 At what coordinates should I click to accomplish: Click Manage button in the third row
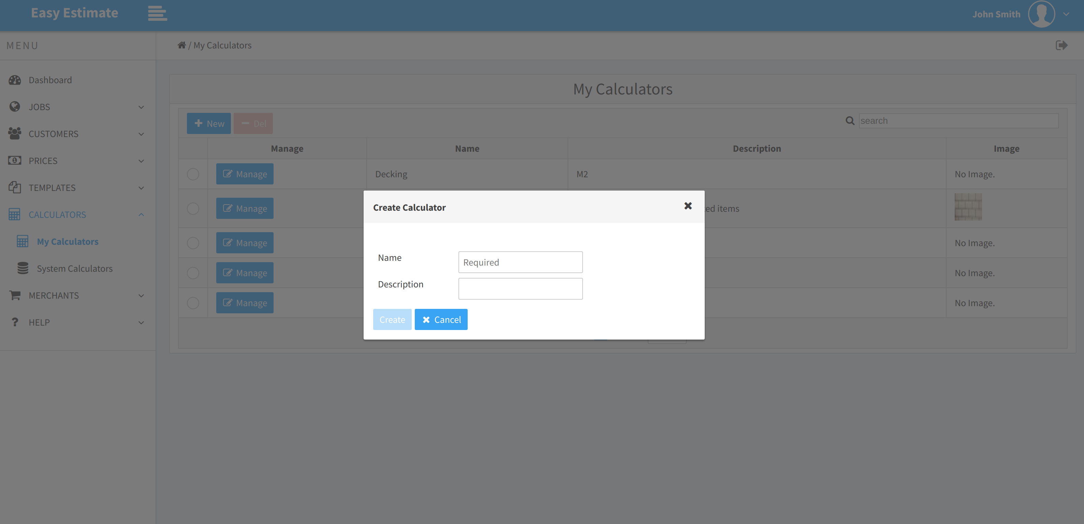pyautogui.click(x=245, y=243)
